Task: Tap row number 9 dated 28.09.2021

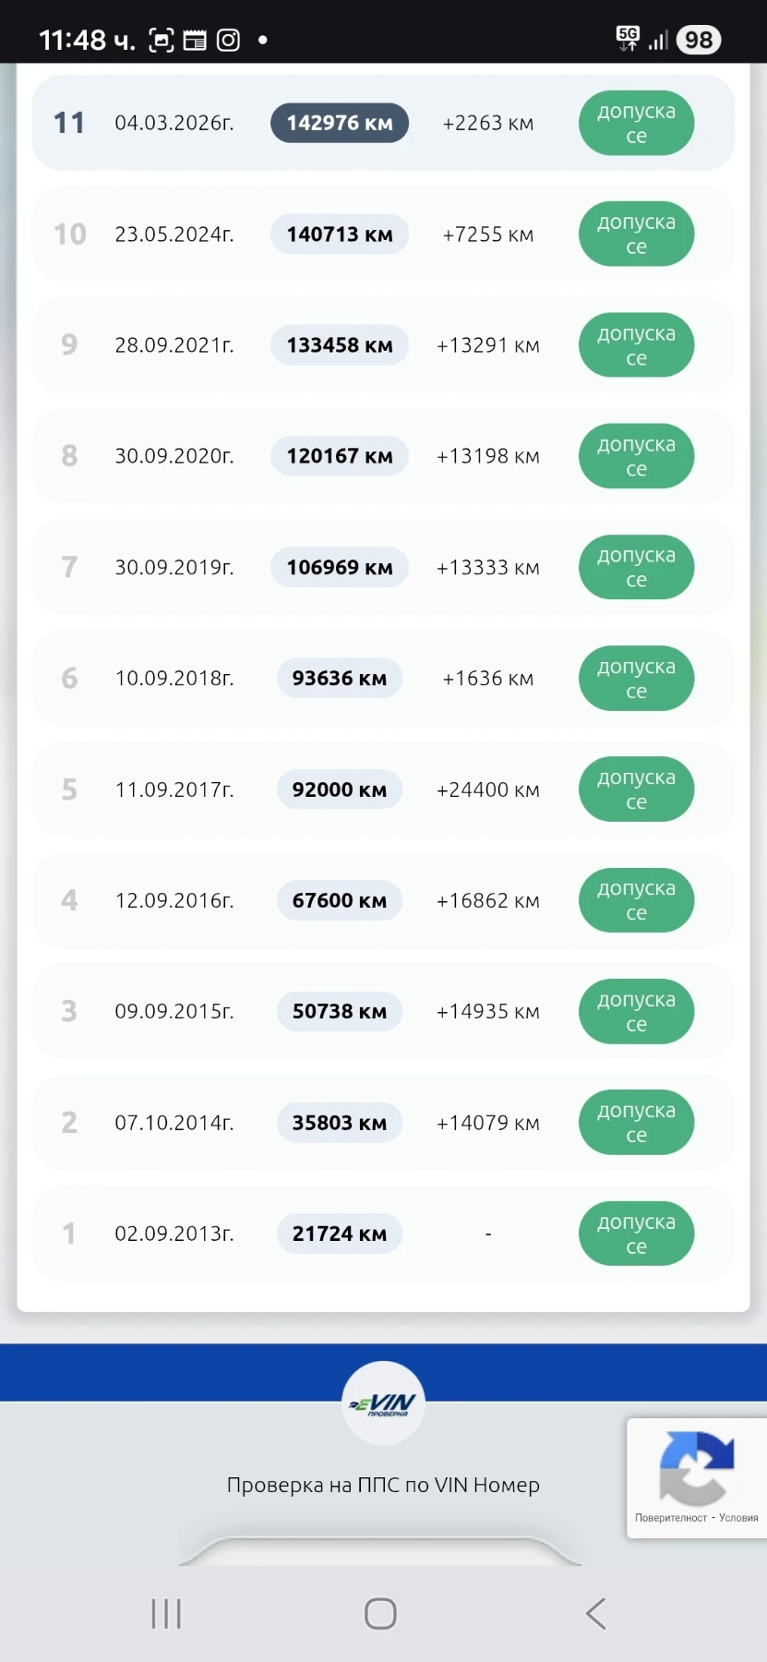Action: click(69, 344)
